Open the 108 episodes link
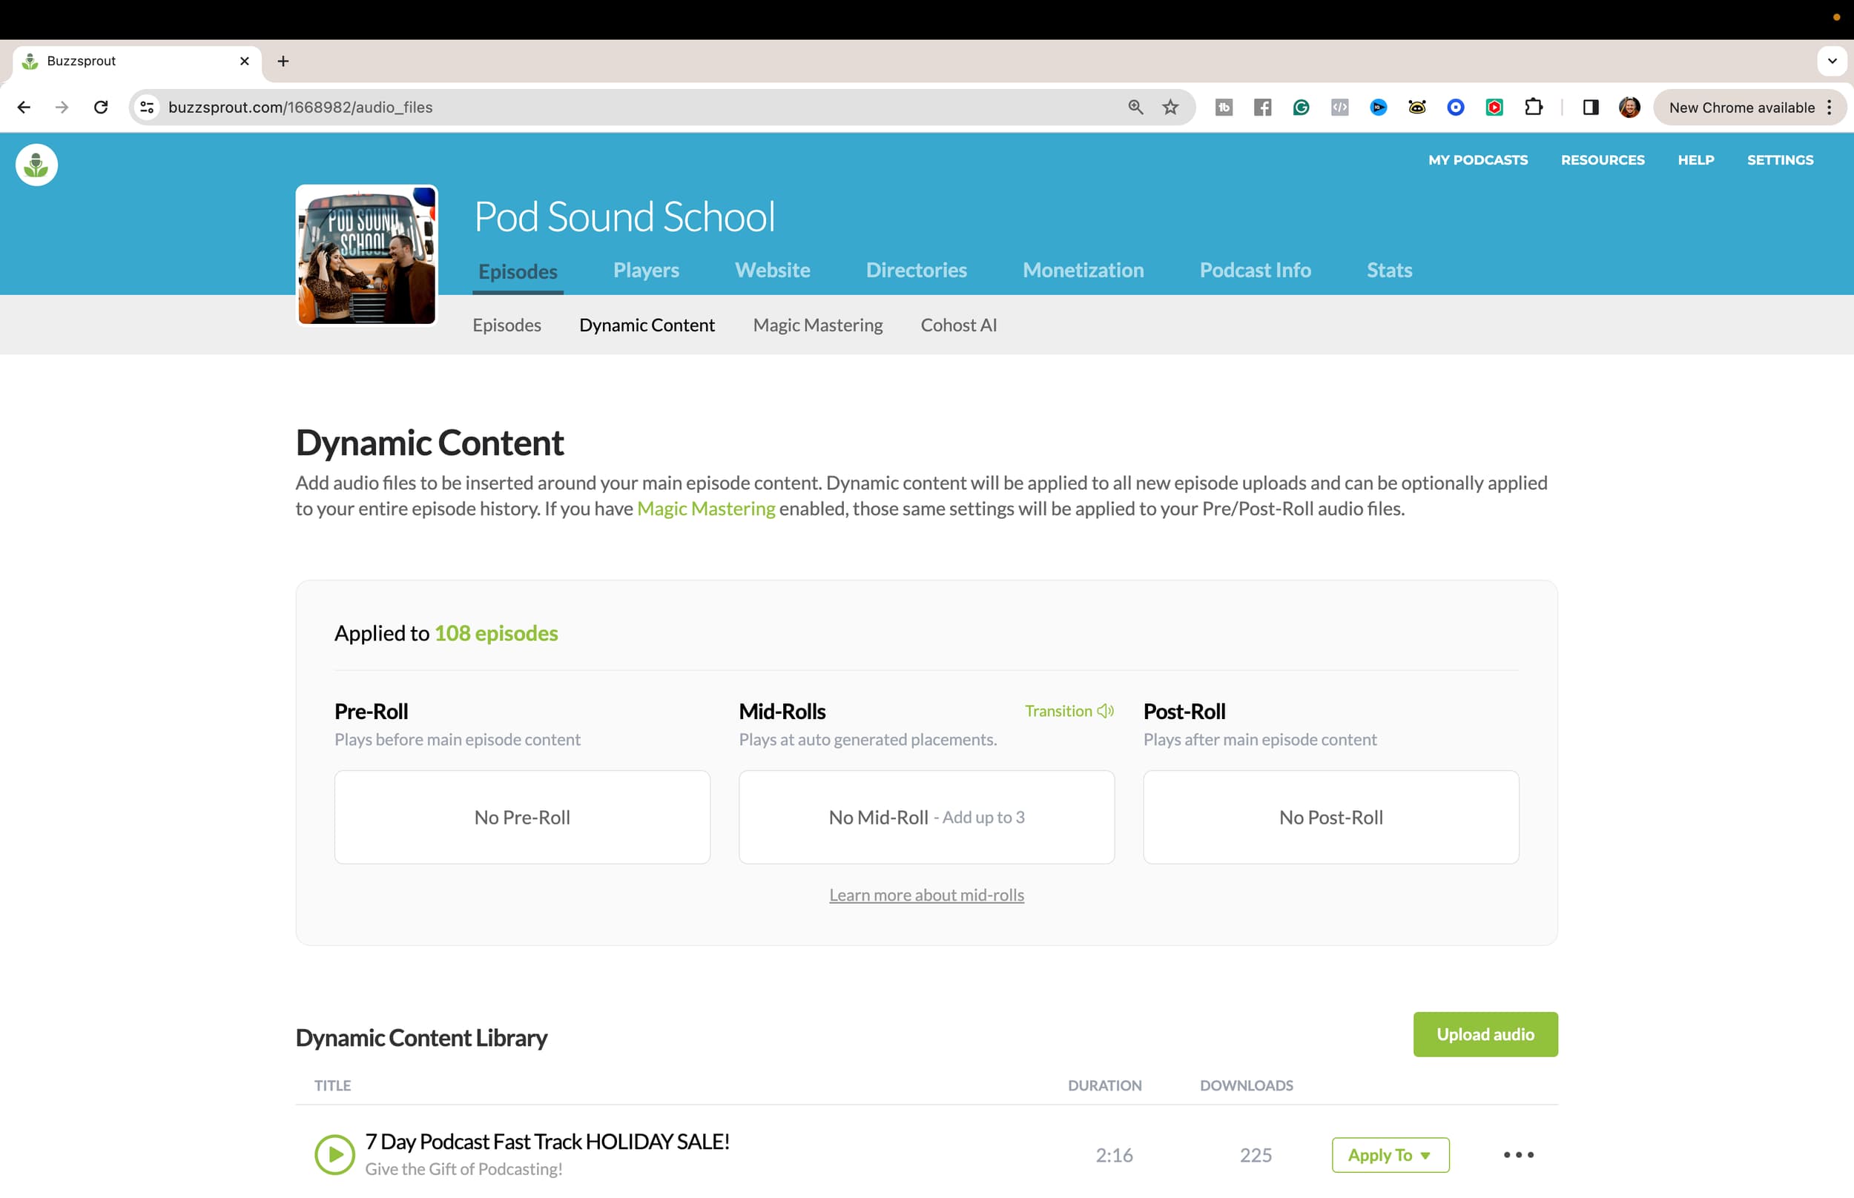Viewport: 1854px width, 1198px height. pyautogui.click(x=495, y=633)
